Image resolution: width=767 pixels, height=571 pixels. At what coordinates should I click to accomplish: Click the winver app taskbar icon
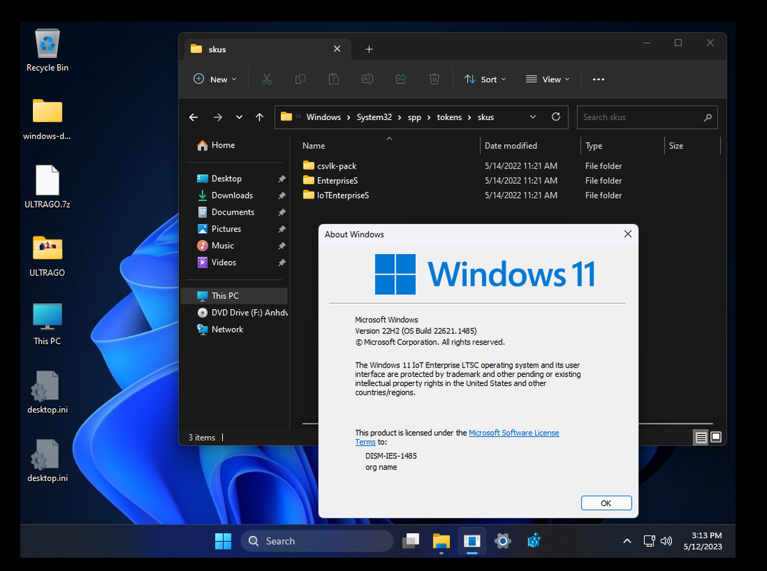[472, 541]
